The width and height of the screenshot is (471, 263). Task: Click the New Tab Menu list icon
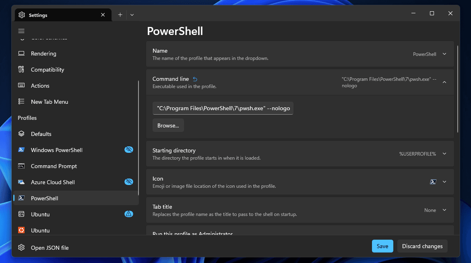coord(21,101)
